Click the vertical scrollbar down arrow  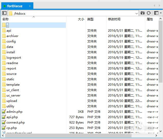click(x=160, y=131)
